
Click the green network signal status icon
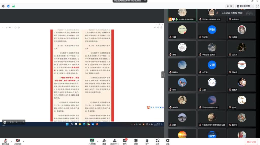click(13, 6)
